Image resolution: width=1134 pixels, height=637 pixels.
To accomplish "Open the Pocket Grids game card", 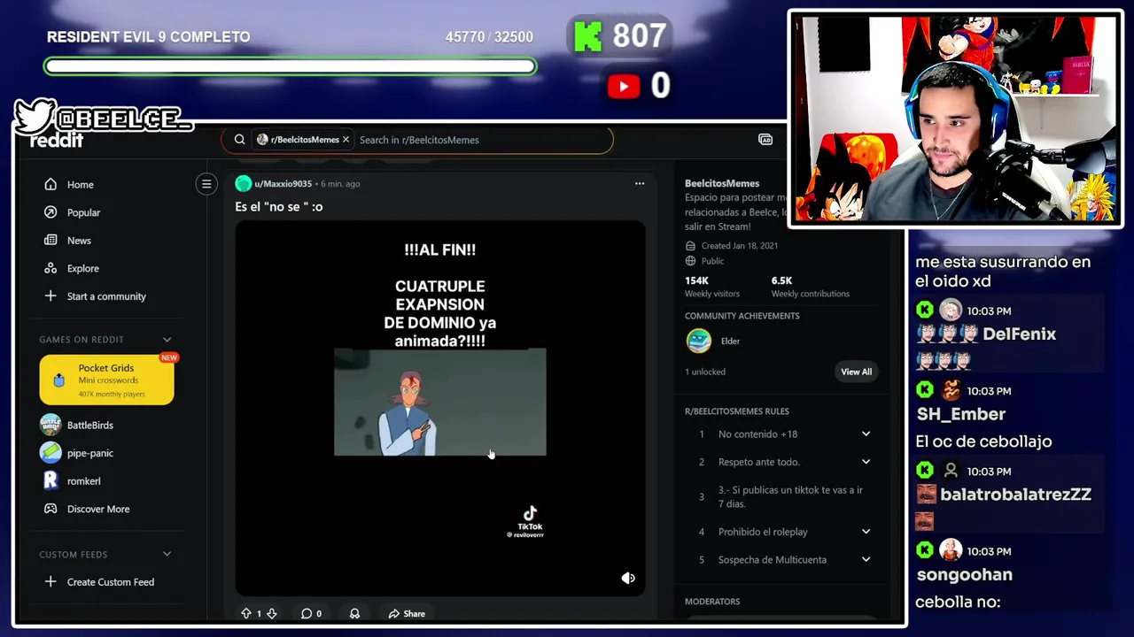I will click(106, 380).
